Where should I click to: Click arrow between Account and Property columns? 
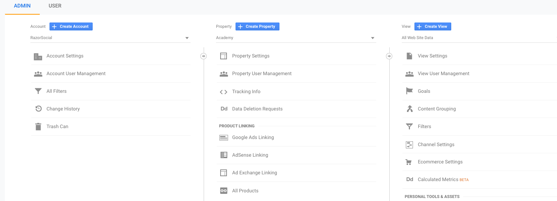pos(203,56)
